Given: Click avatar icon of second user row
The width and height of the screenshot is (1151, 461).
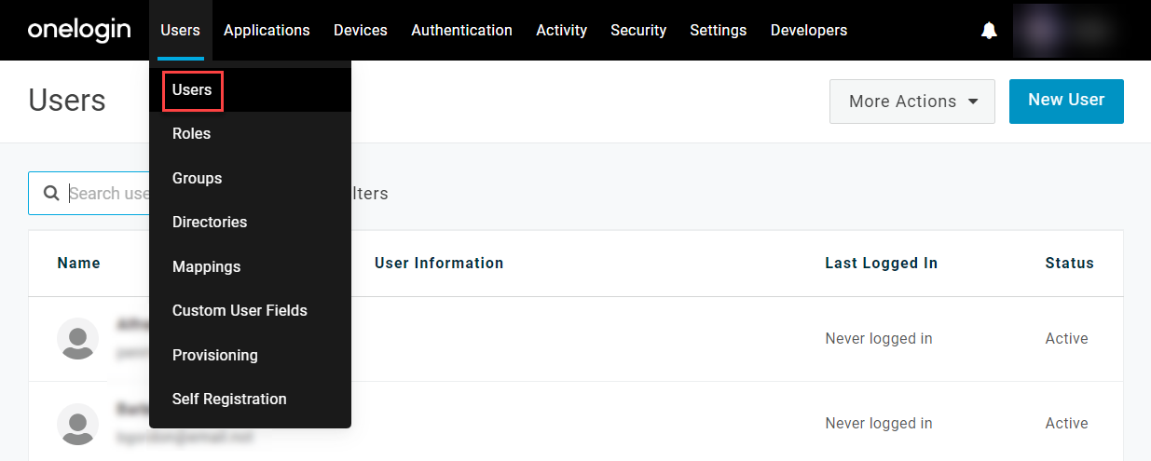Looking at the screenshot, I should (x=78, y=424).
